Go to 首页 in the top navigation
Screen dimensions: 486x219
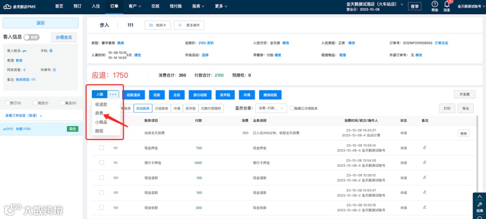[x=59, y=6]
